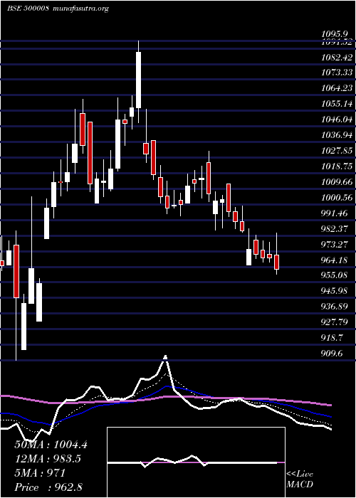356x498 pixels.
Task: Select the 909.6 price level label
Action: pyautogui.click(x=333, y=353)
